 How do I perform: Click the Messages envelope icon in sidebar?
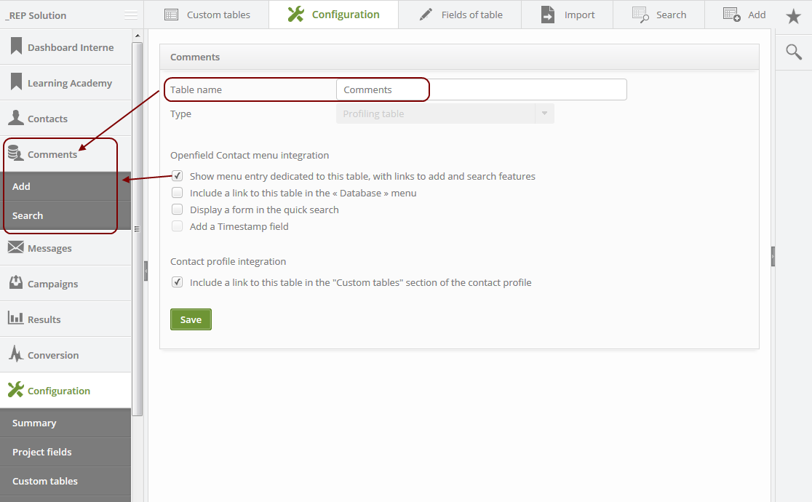tap(15, 247)
